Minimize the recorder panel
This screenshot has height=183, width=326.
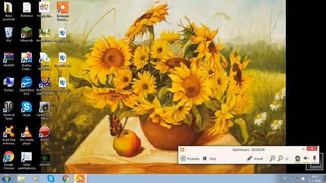pos(304,149)
